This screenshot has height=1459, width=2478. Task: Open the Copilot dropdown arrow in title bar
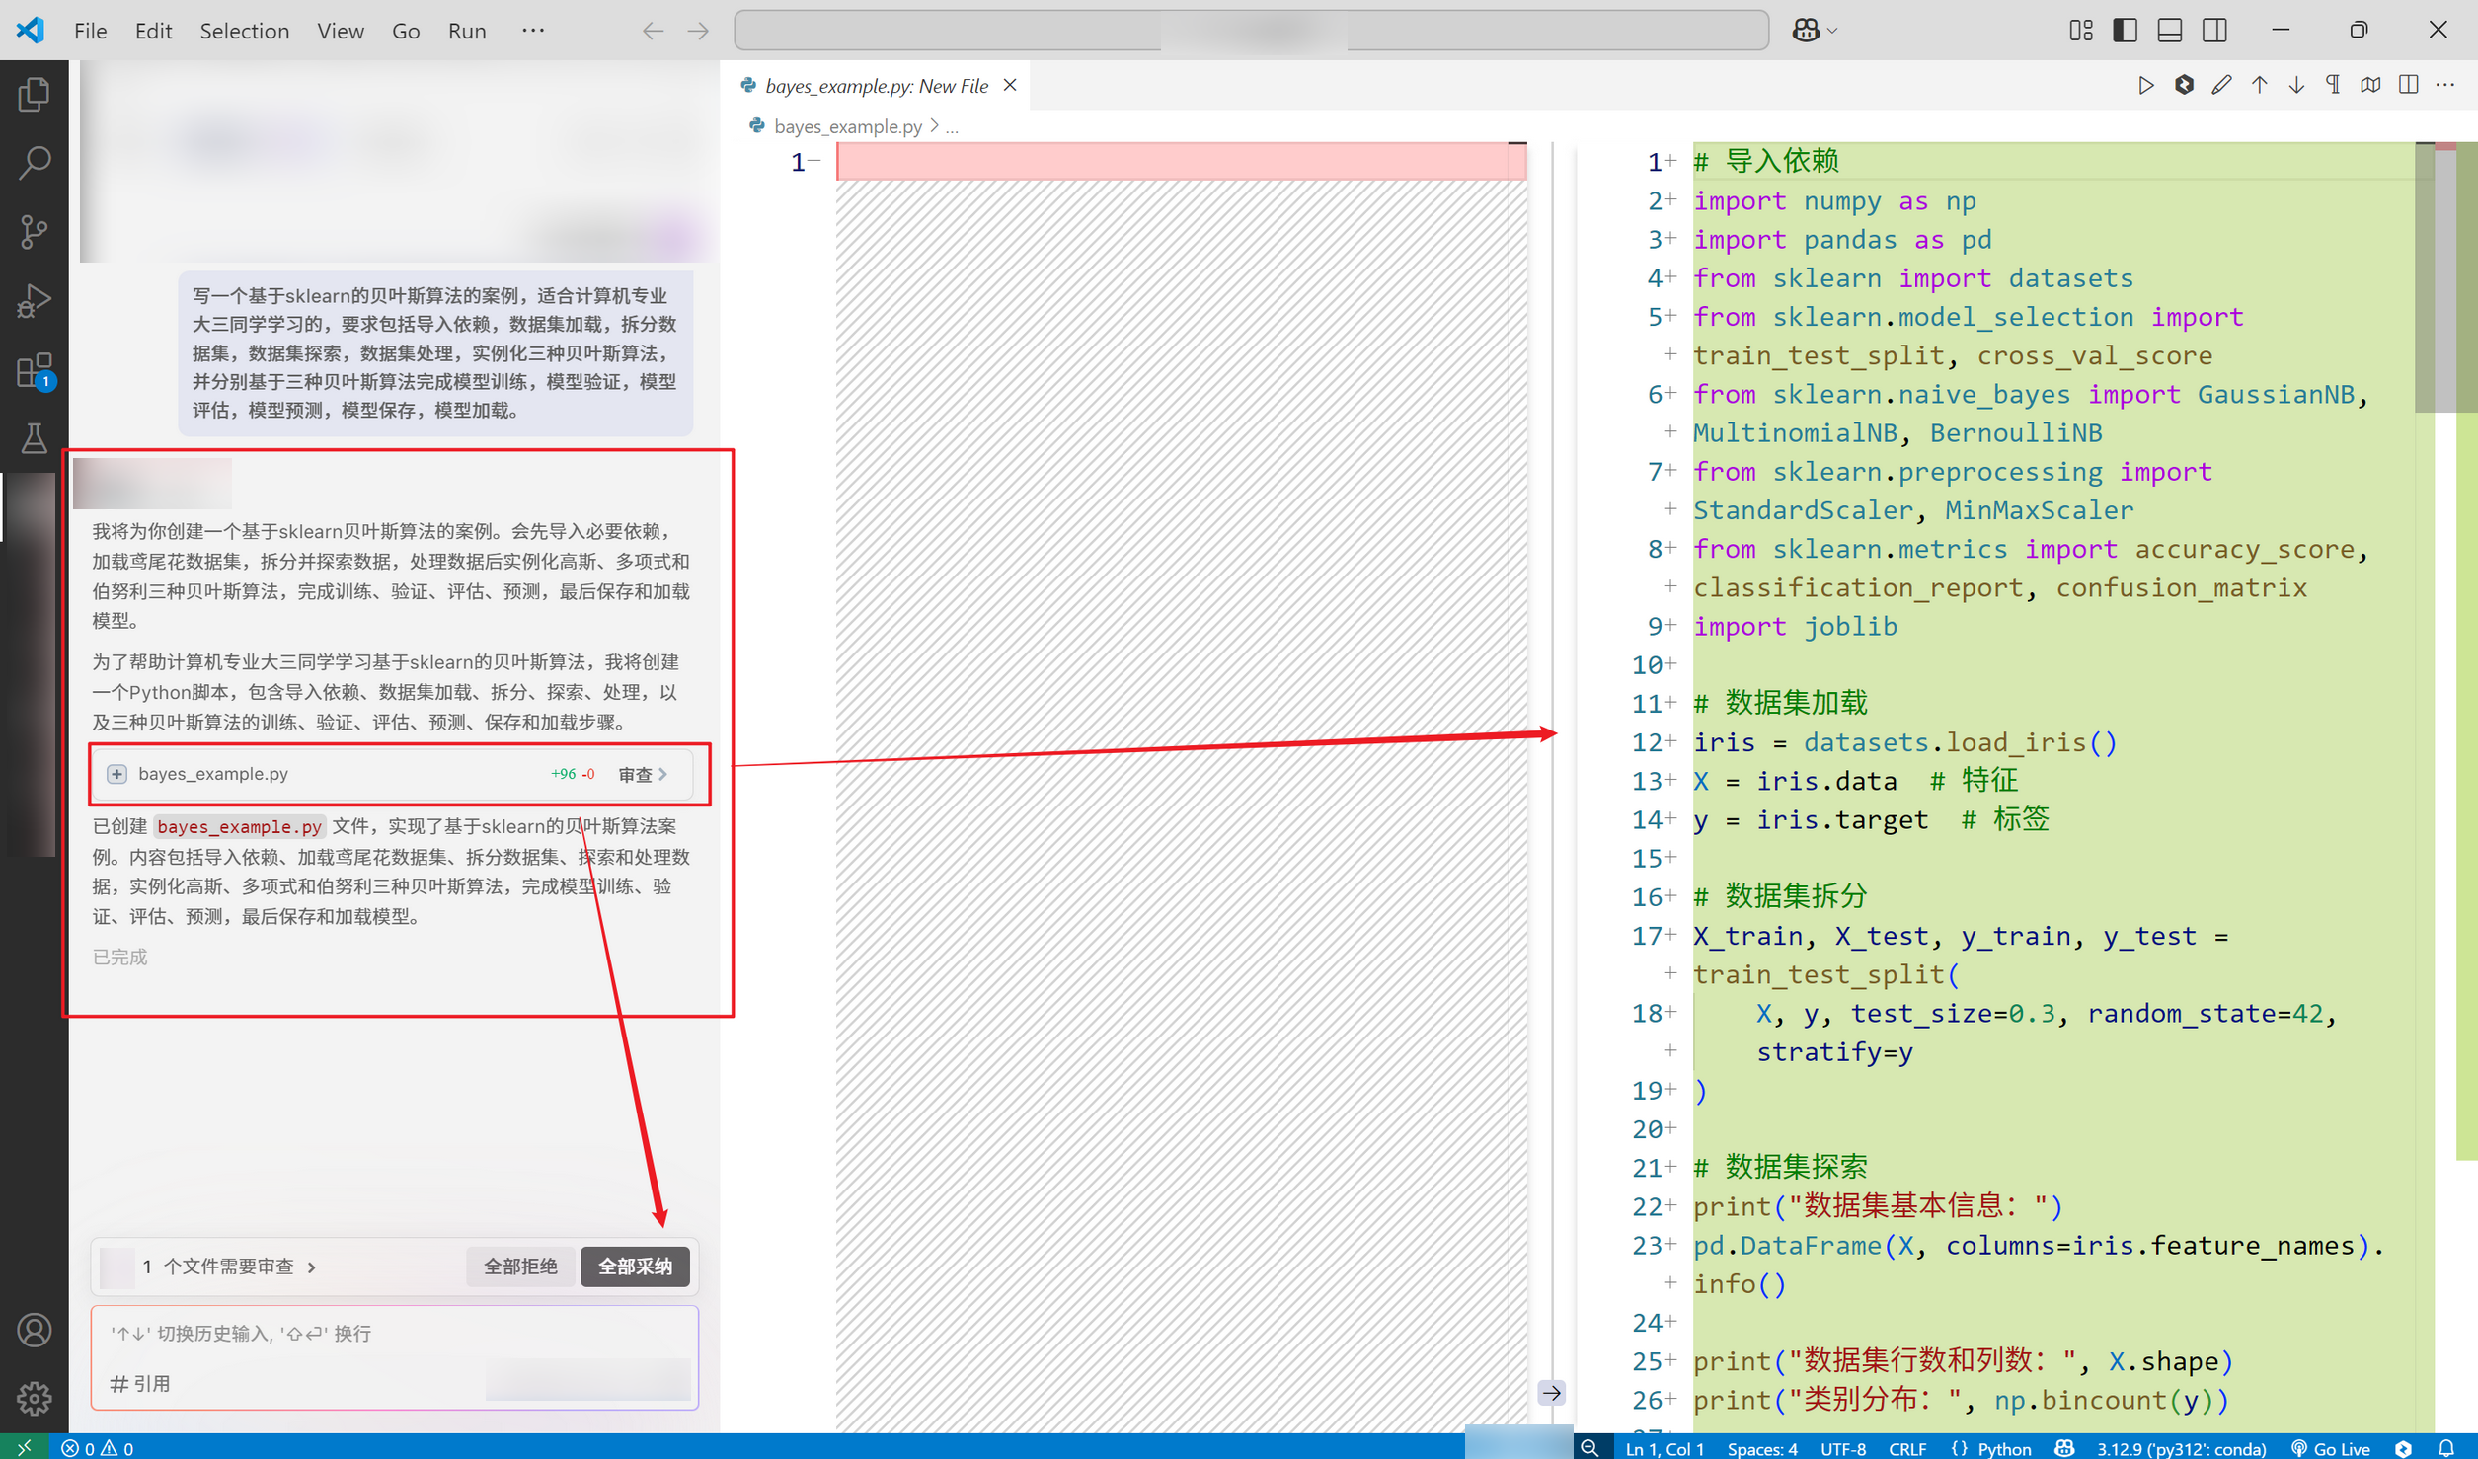[1833, 31]
